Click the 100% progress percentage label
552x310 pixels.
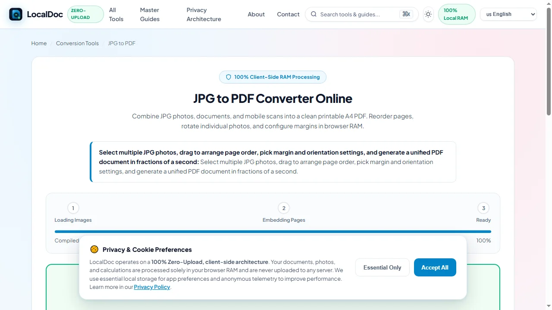(x=483, y=241)
